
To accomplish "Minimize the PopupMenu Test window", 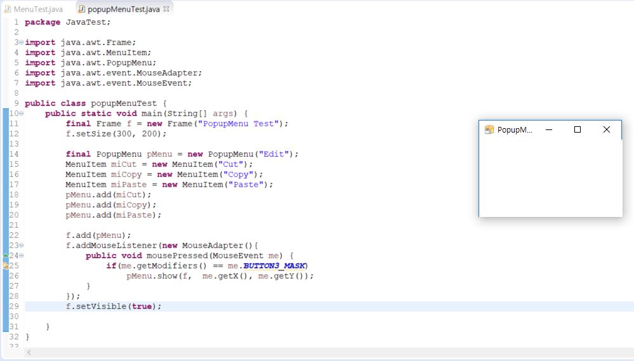I will point(549,129).
